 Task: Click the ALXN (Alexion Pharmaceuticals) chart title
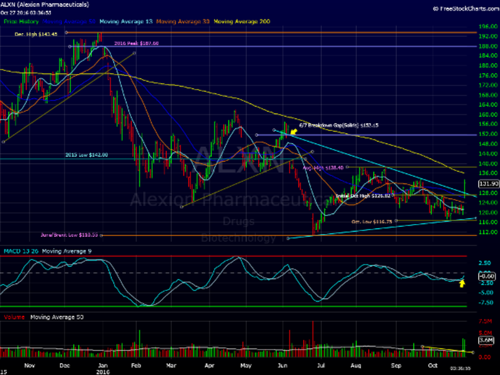(x=45, y=5)
